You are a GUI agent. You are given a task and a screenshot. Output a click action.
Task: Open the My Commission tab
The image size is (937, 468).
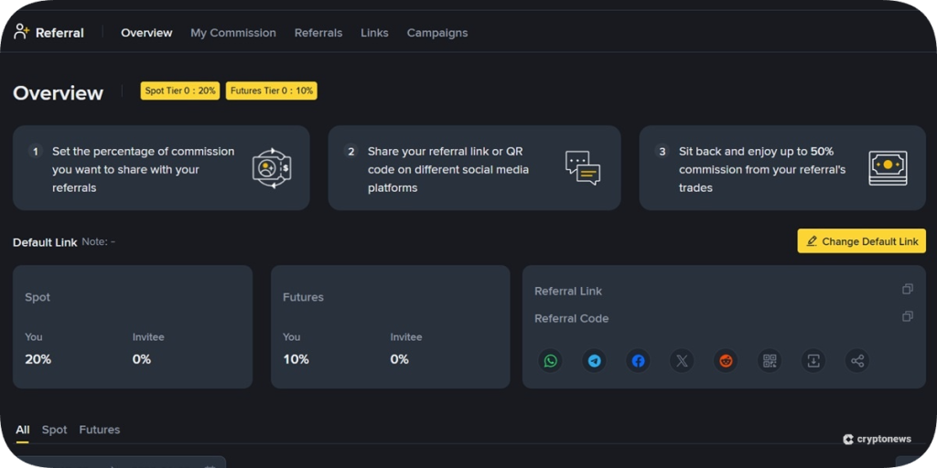232,33
